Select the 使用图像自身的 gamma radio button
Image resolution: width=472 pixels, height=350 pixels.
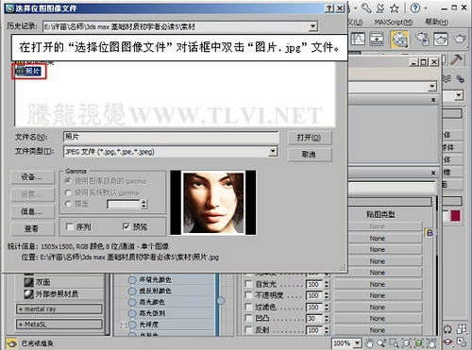tap(68, 181)
